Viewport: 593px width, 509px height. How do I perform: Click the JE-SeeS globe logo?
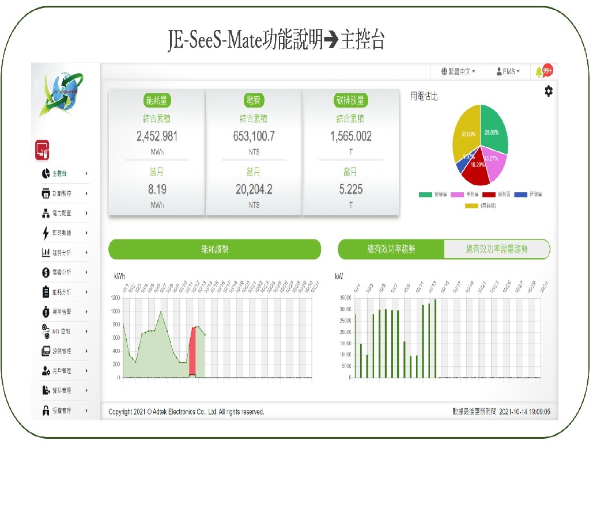pos(58,93)
